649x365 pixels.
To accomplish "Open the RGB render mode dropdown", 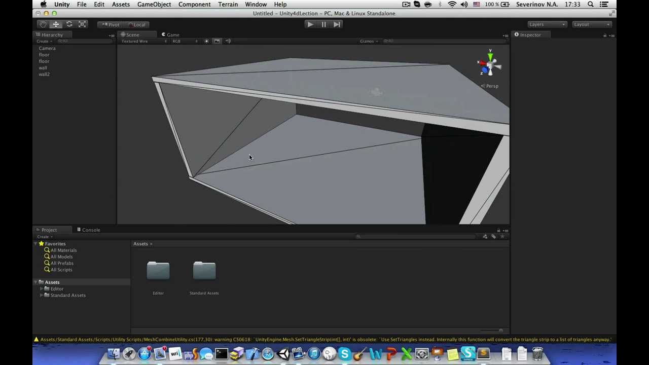I will point(185,41).
